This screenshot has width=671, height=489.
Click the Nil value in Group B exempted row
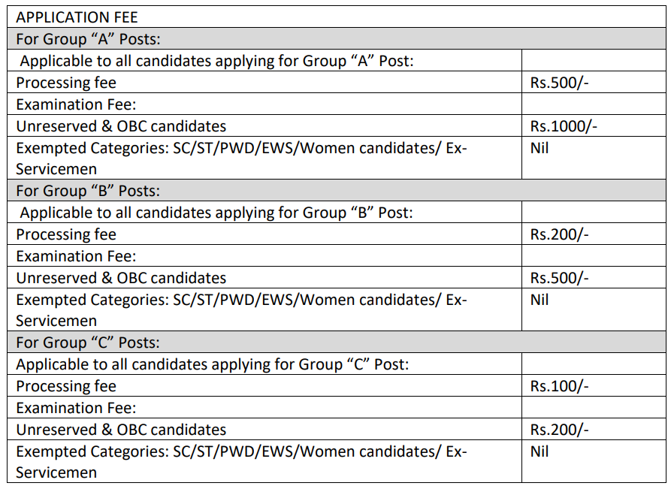click(x=540, y=300)
